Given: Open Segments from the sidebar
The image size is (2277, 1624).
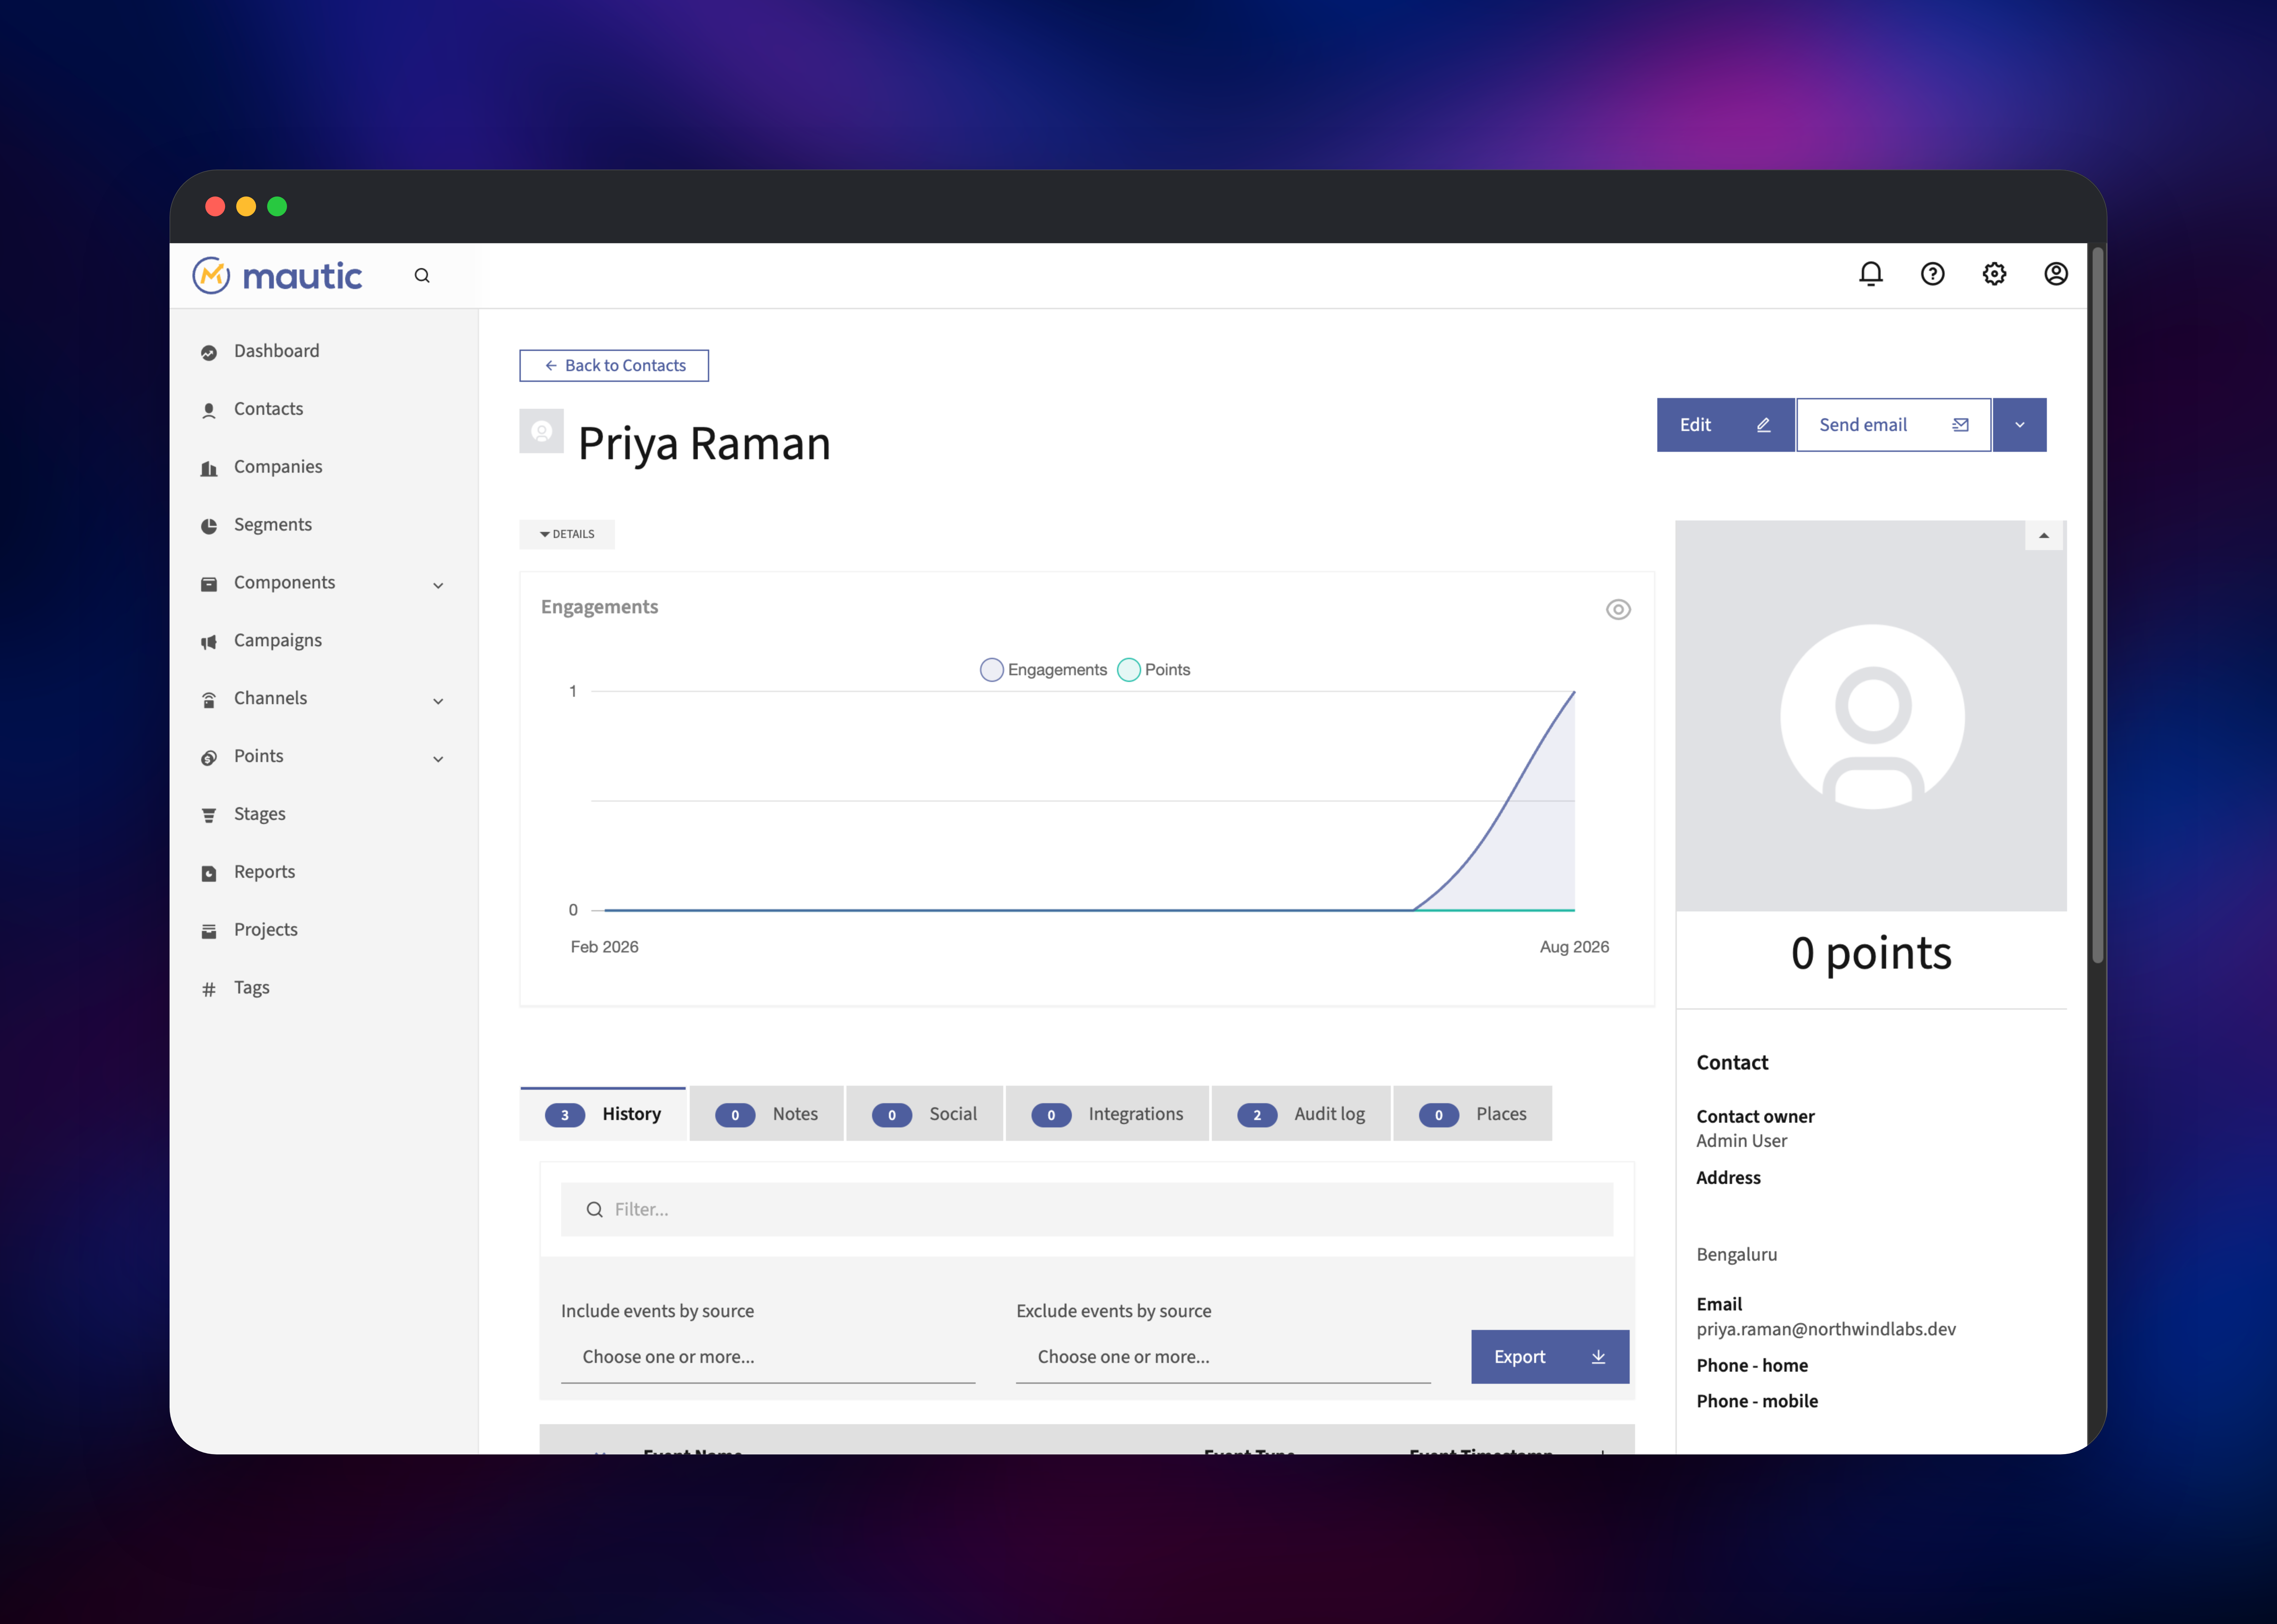Looking at the screenshot, I should (x=273, y=525).
